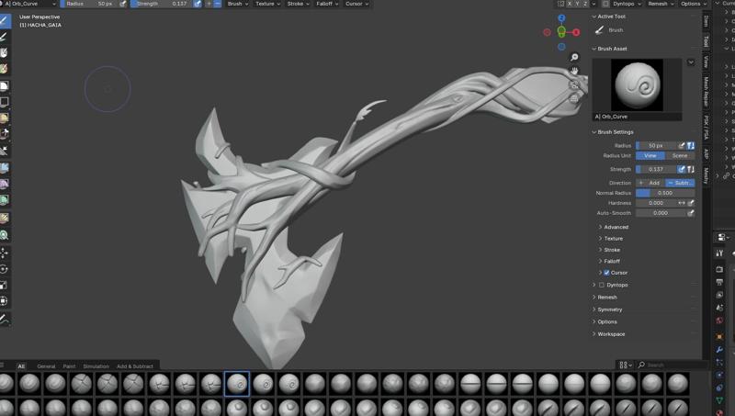Toggle Strength pen pressure in Brush Settings
Image resolution: width=735 pixels, height=416 pixels.
682,169
